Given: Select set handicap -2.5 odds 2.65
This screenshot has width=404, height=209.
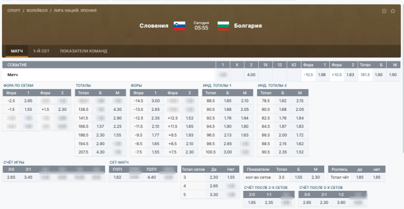Looking at the screenshot, I should click(28, 101).
